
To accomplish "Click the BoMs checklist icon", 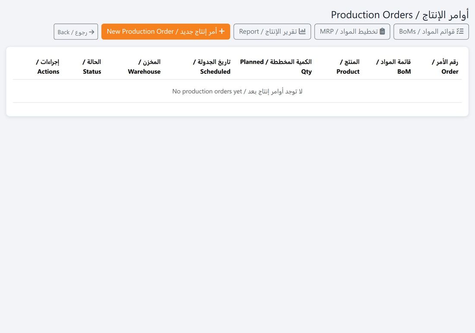I will pyautogui.click(x=460, y=31).
